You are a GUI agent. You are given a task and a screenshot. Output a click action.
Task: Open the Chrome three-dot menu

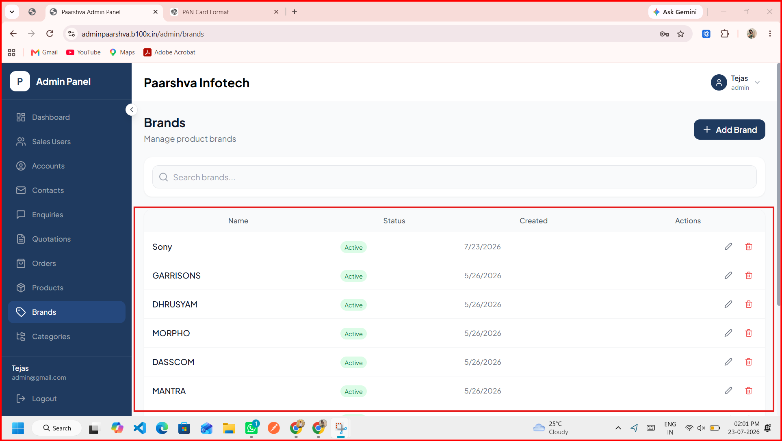click(770, 34)
